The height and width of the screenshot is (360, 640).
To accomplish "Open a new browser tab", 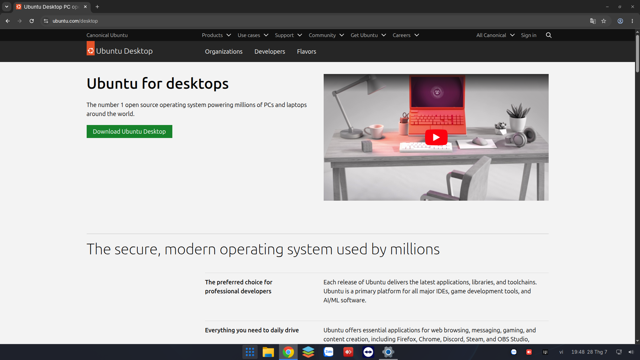I will tap(97, 7).
